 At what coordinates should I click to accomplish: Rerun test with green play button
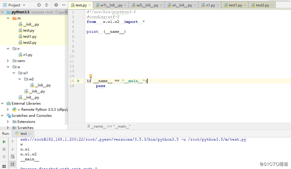(x=4, y=142)
